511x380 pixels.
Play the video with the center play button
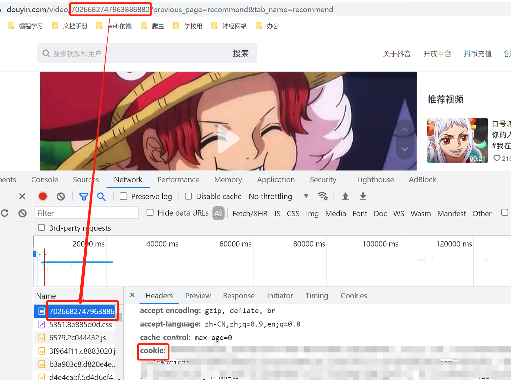coord(228,139)
